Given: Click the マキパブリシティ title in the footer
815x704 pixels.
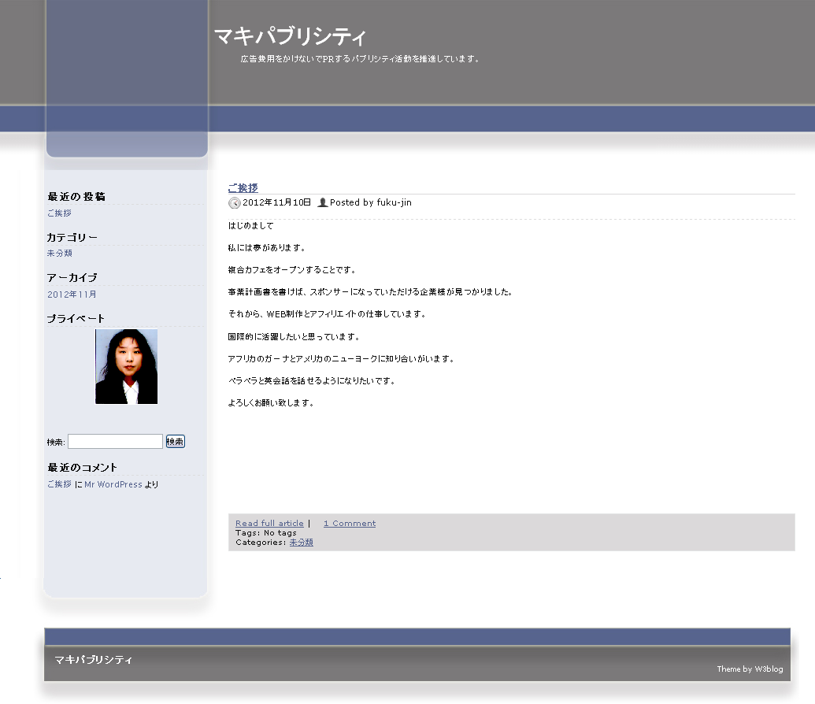Looking at the screenshot, I should tap(94, 660).
